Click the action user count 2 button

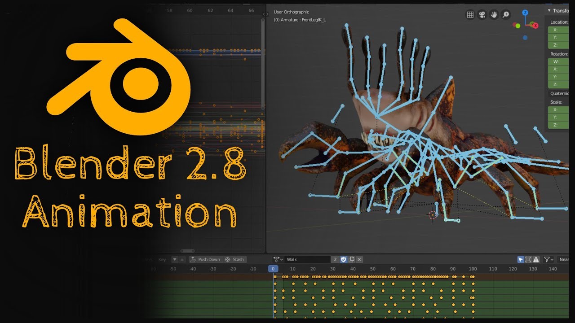335,259
